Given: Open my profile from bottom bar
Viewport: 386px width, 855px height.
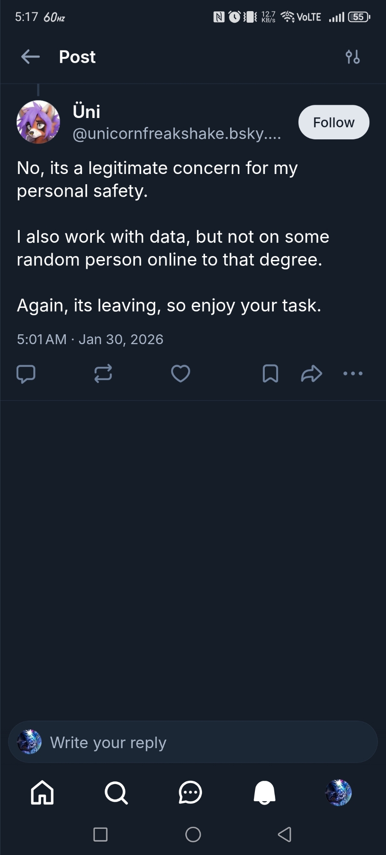Looking at the screenshot, I should click(338, 793).
